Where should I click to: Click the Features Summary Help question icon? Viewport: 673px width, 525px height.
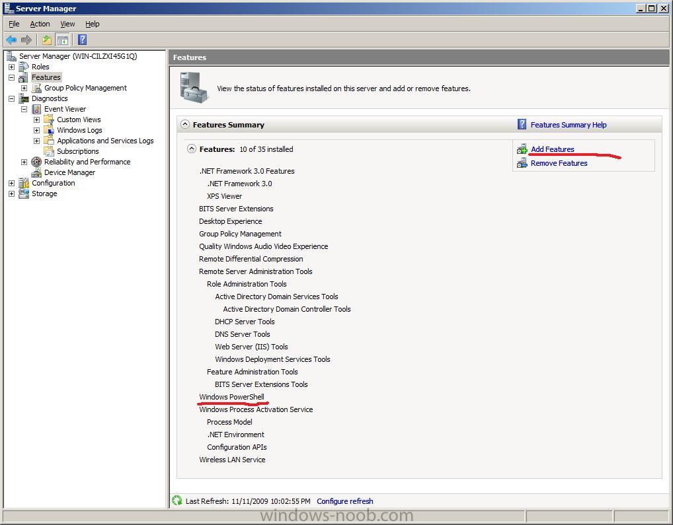(522, 124)
